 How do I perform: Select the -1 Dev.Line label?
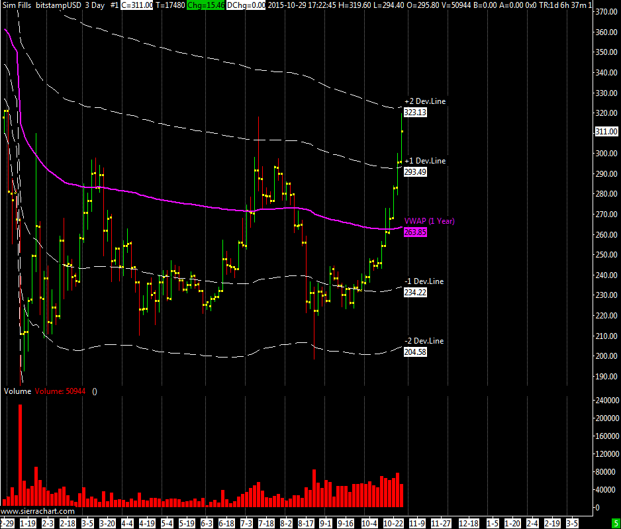click(424, 281)
